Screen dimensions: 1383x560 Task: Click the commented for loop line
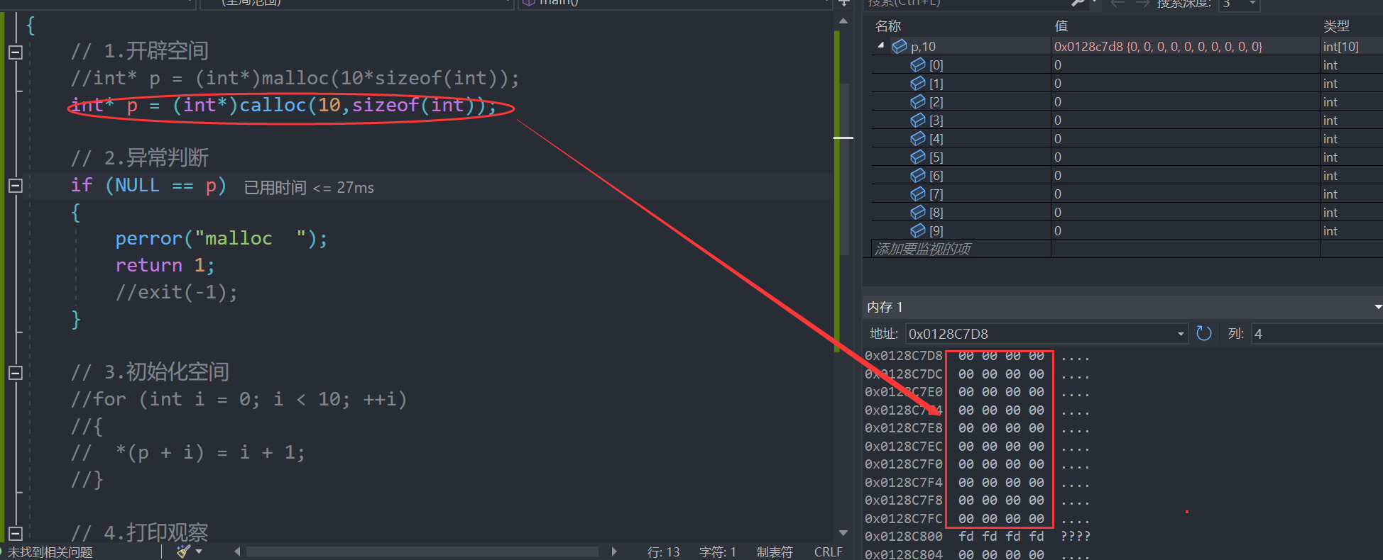(239, 400)
